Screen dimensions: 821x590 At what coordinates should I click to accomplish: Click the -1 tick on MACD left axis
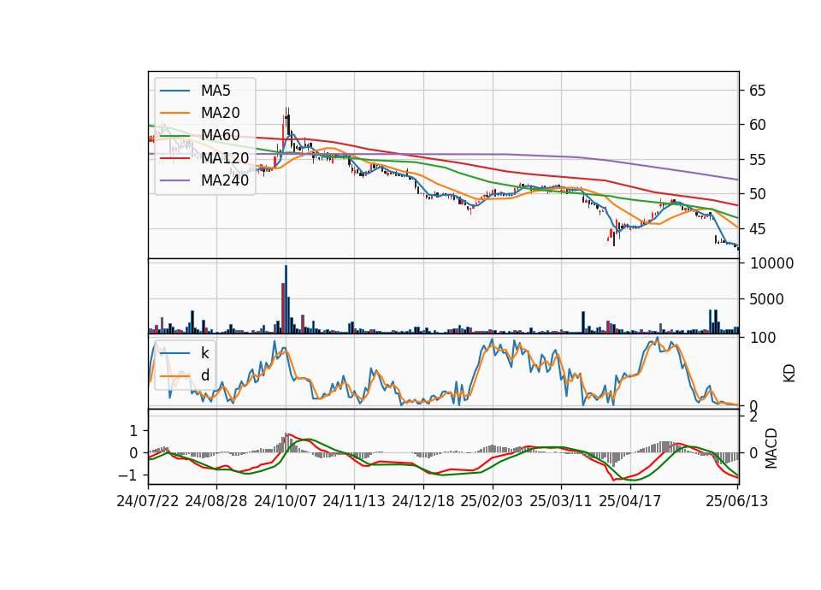coord(128,475)
